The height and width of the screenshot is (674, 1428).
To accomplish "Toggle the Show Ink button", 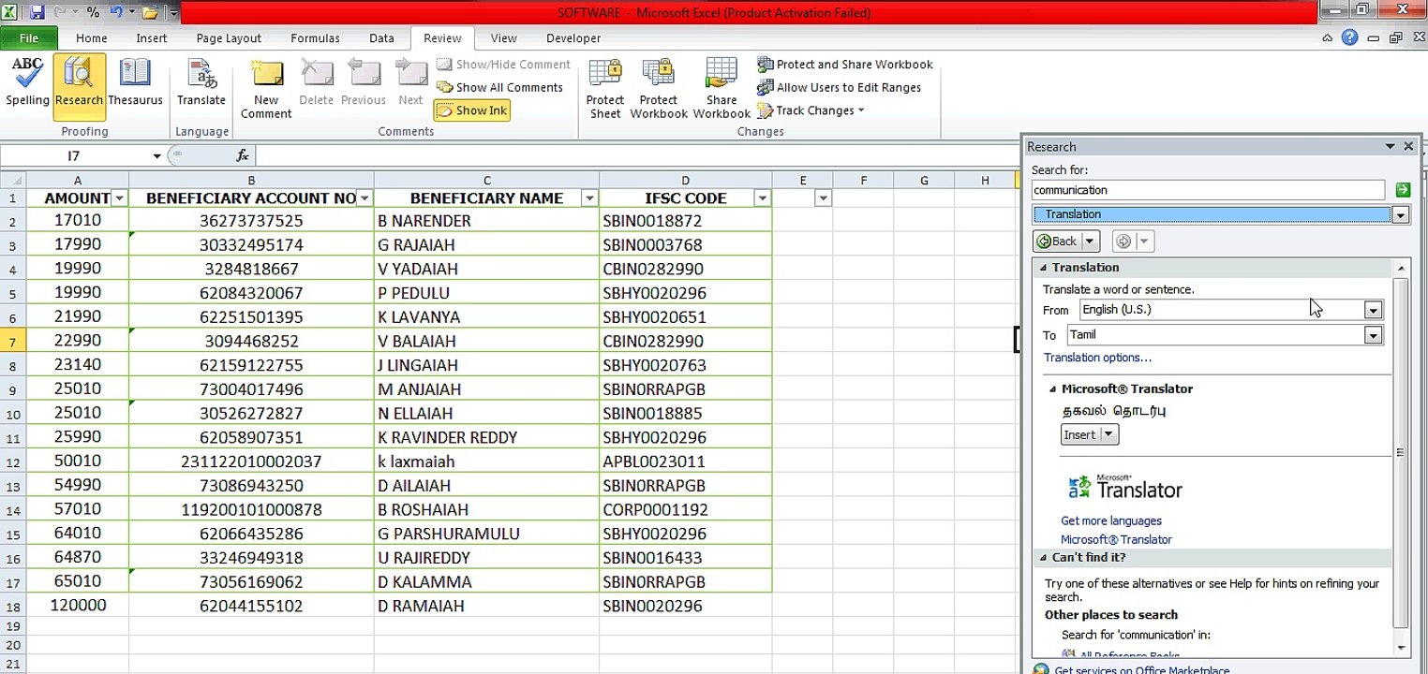I will pyautogui.click(x=471, y=110).
